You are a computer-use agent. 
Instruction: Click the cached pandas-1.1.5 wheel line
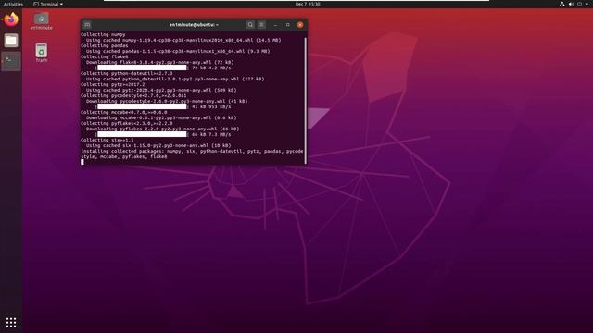[178, 51]
